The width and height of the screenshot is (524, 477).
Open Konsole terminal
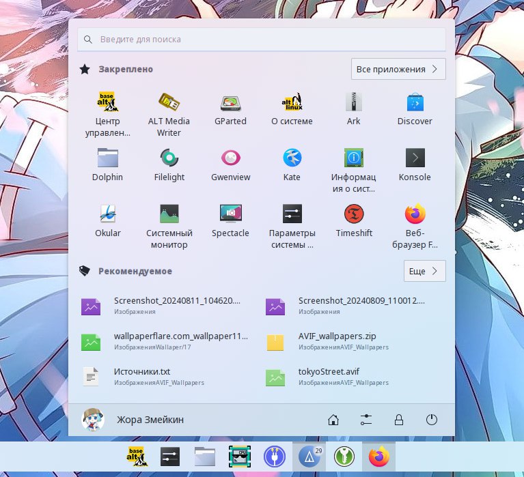click(415, 166)
